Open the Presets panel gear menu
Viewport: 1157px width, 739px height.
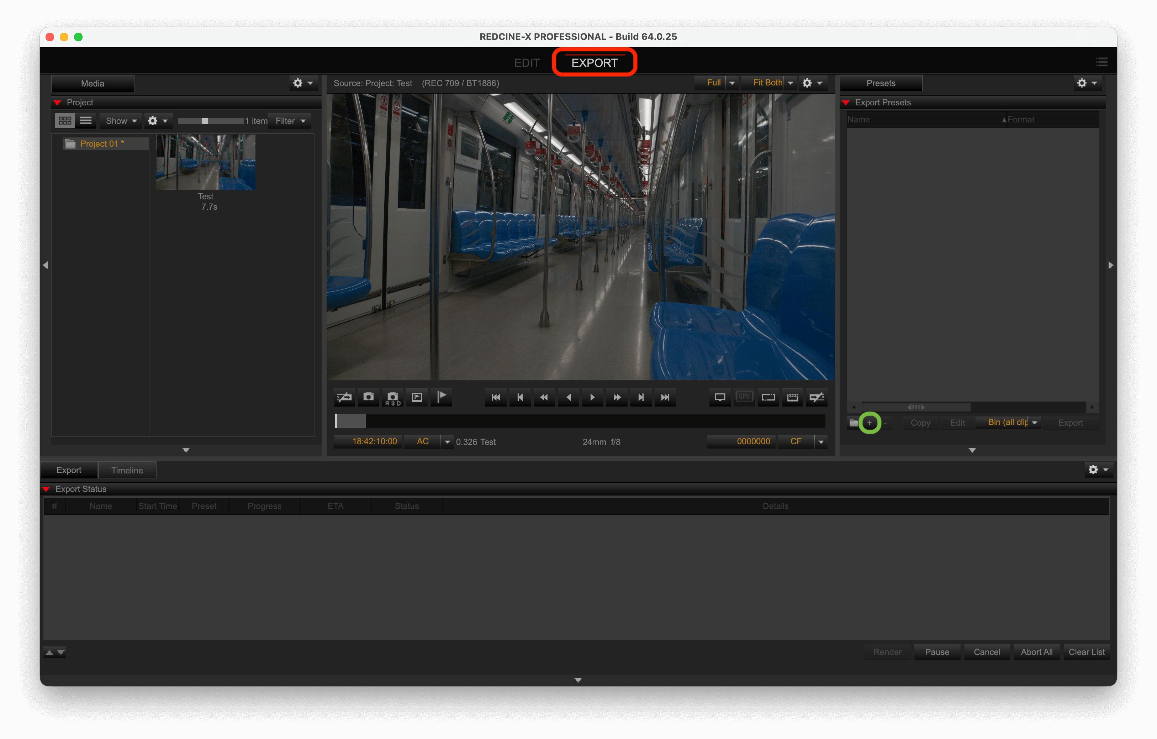[x=1087, y=83]
